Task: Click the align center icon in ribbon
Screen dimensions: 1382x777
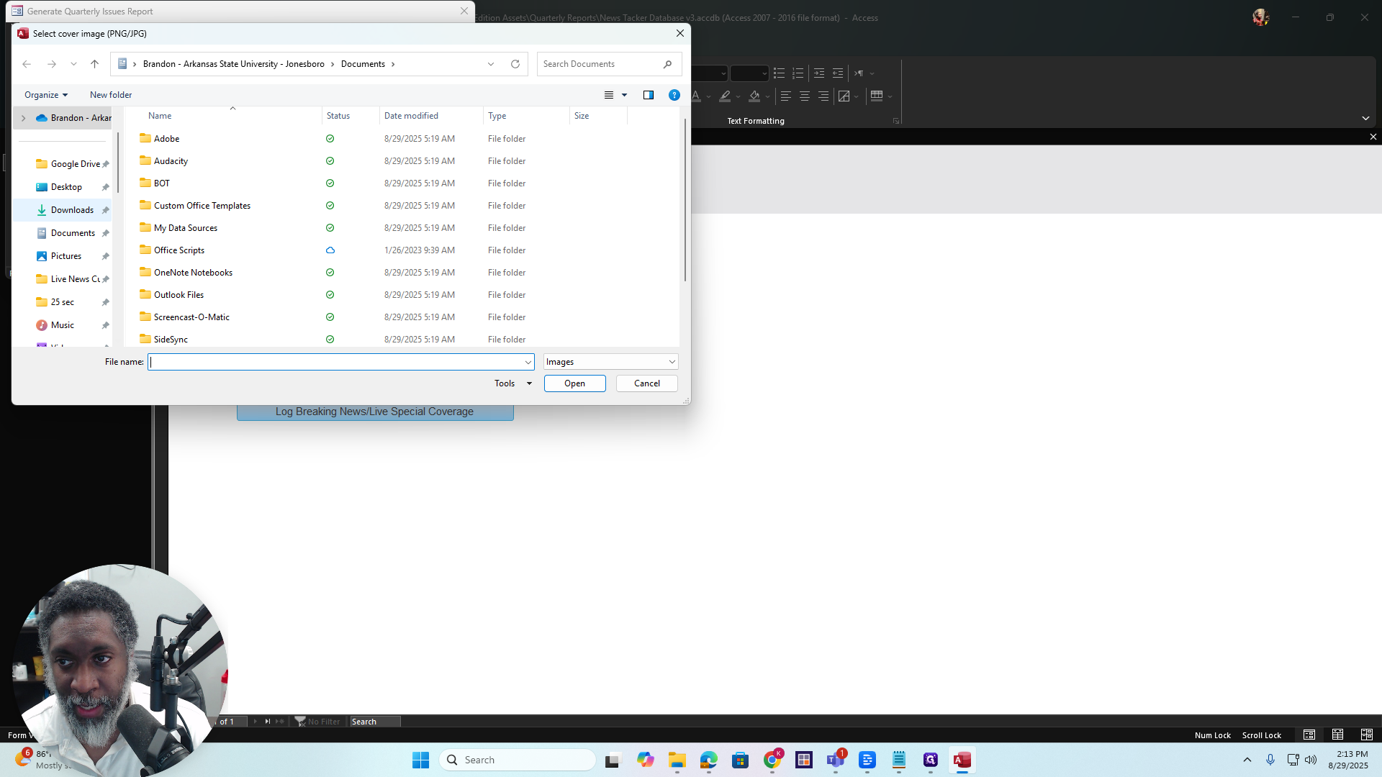Action: (805, 96)
